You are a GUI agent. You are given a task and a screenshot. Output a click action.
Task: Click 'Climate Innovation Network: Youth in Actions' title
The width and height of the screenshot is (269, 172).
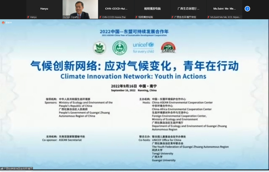click(x=133, y=76)
